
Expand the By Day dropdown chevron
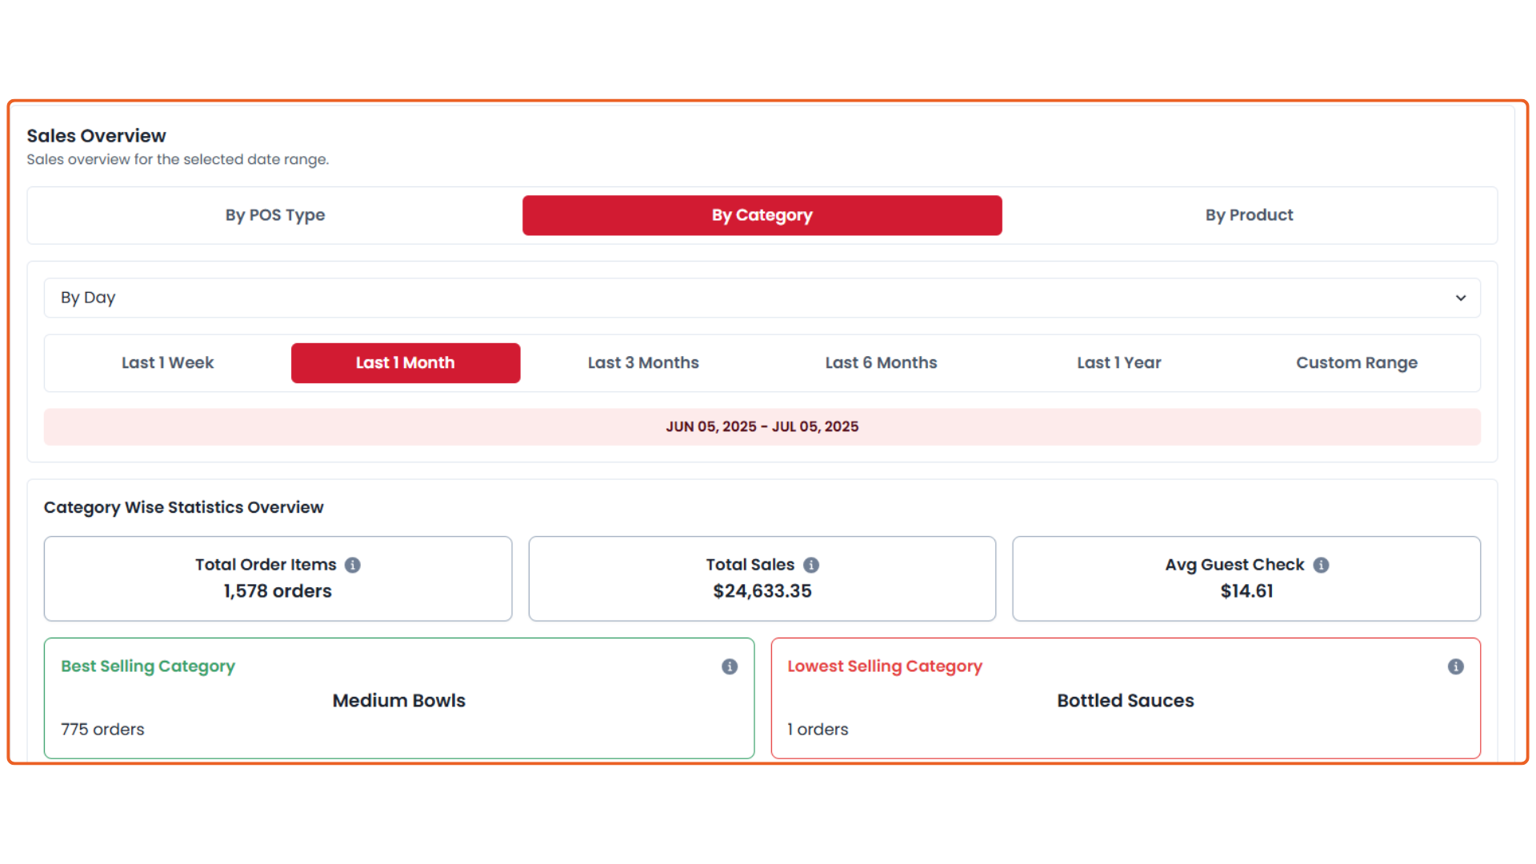click(1461, 298)
